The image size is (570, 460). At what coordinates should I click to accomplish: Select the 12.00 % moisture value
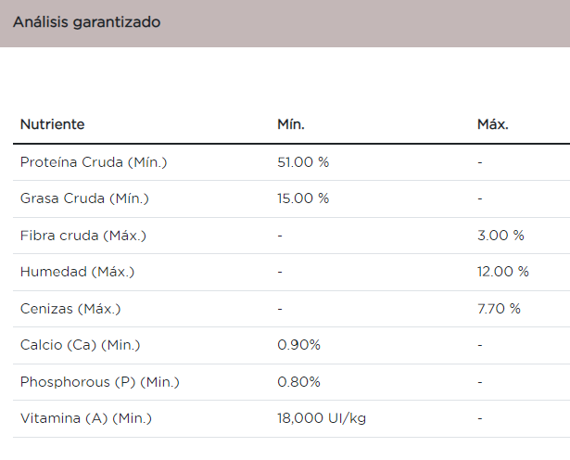(503, 272)
